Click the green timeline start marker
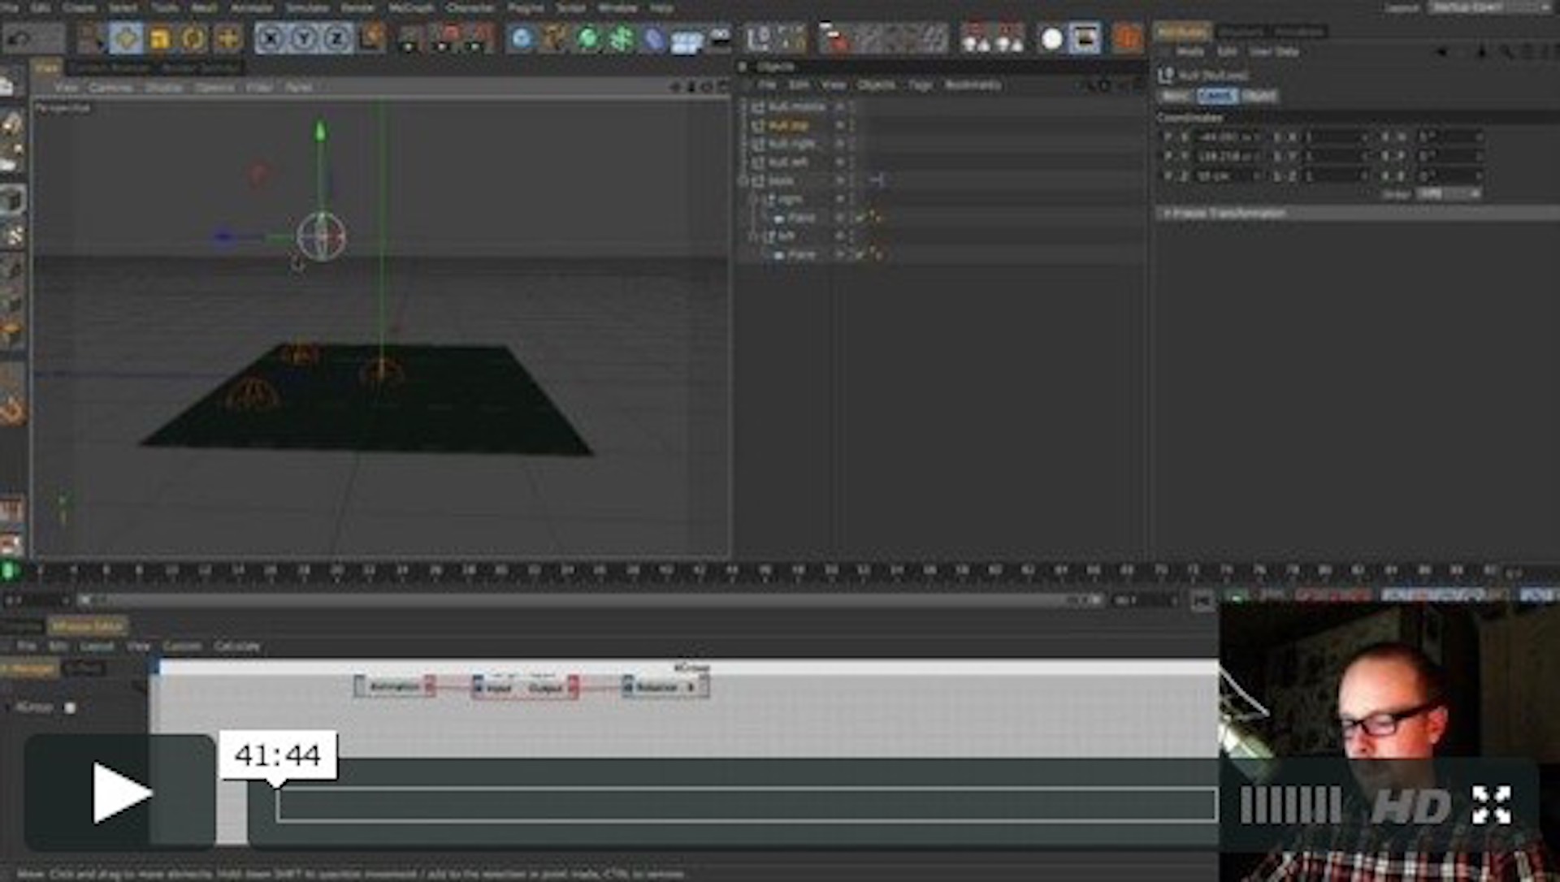 click(x=9, y=571)
